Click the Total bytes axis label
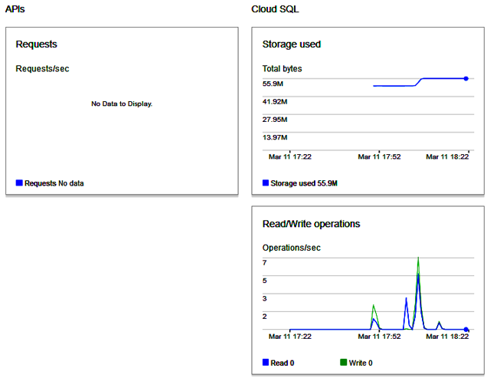490x378 pixels. point(282,68)
